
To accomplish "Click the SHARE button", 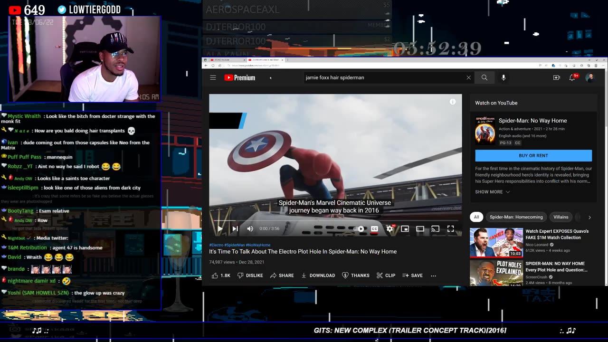I will click(x=282, y=275).
